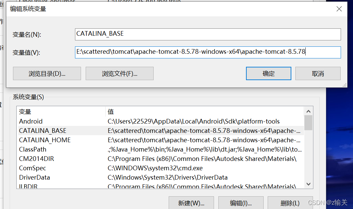This screenshot has height=209, width=353.
Task: Select the CM2014DIR variable row
Action: click(x=161, y=159)
